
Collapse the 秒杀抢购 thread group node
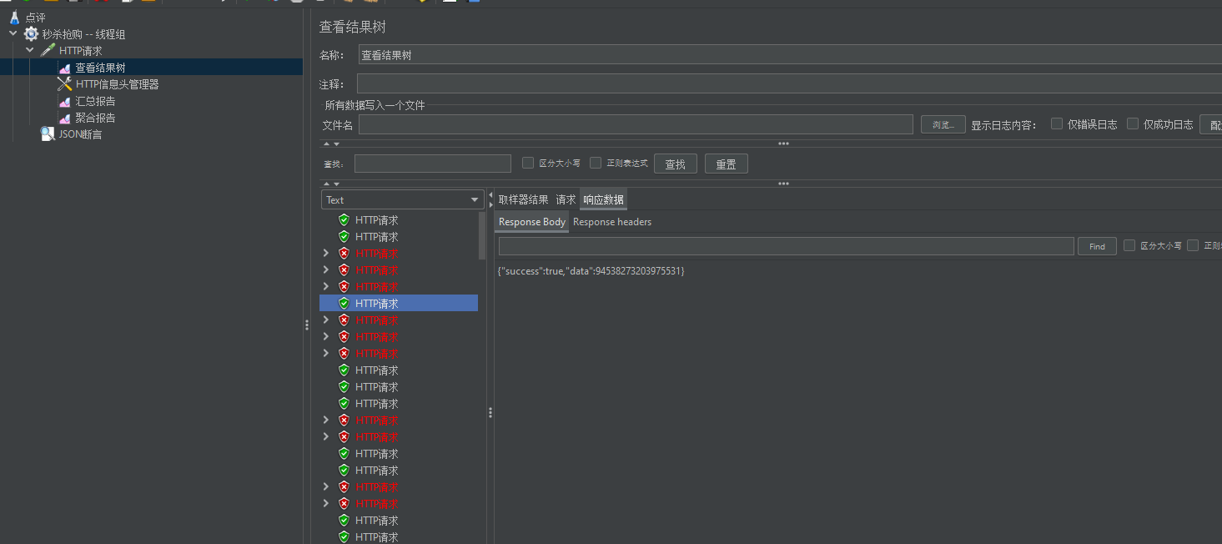(13, 34)
